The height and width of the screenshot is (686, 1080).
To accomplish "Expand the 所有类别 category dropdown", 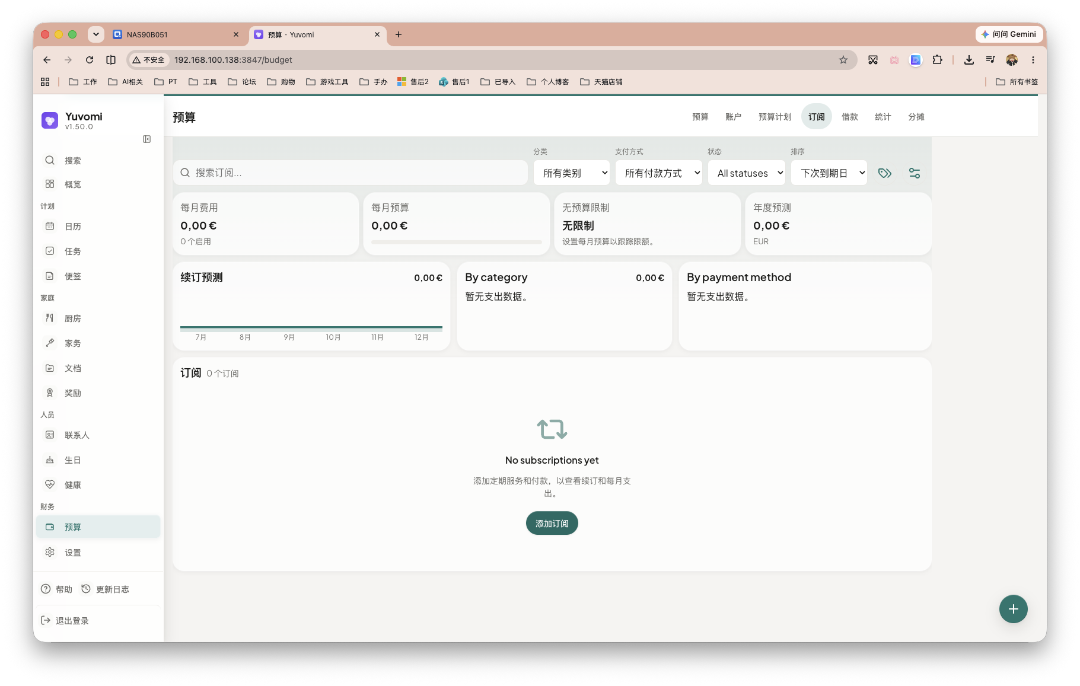I will 572,173.
